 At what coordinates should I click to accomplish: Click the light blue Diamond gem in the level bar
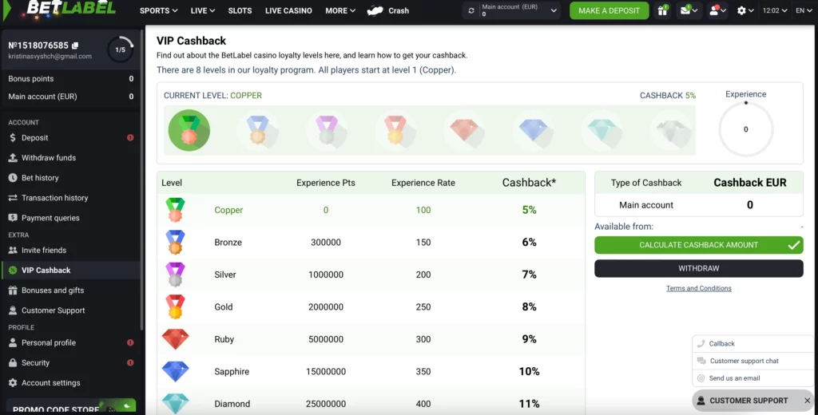[x=602, y=130]
